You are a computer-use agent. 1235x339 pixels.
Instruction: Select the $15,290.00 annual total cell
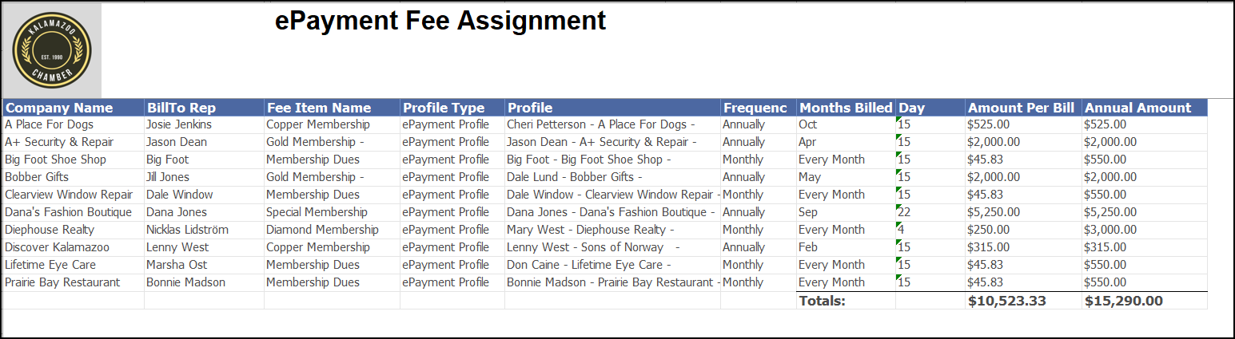(1123, 301)
